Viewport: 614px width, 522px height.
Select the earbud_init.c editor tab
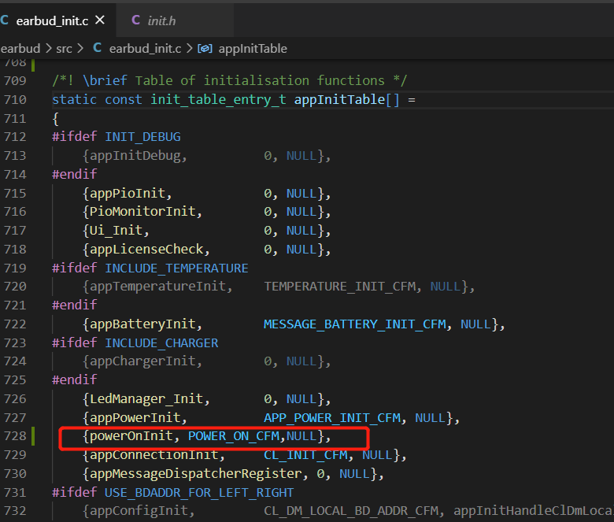click(x=52, y=20)
